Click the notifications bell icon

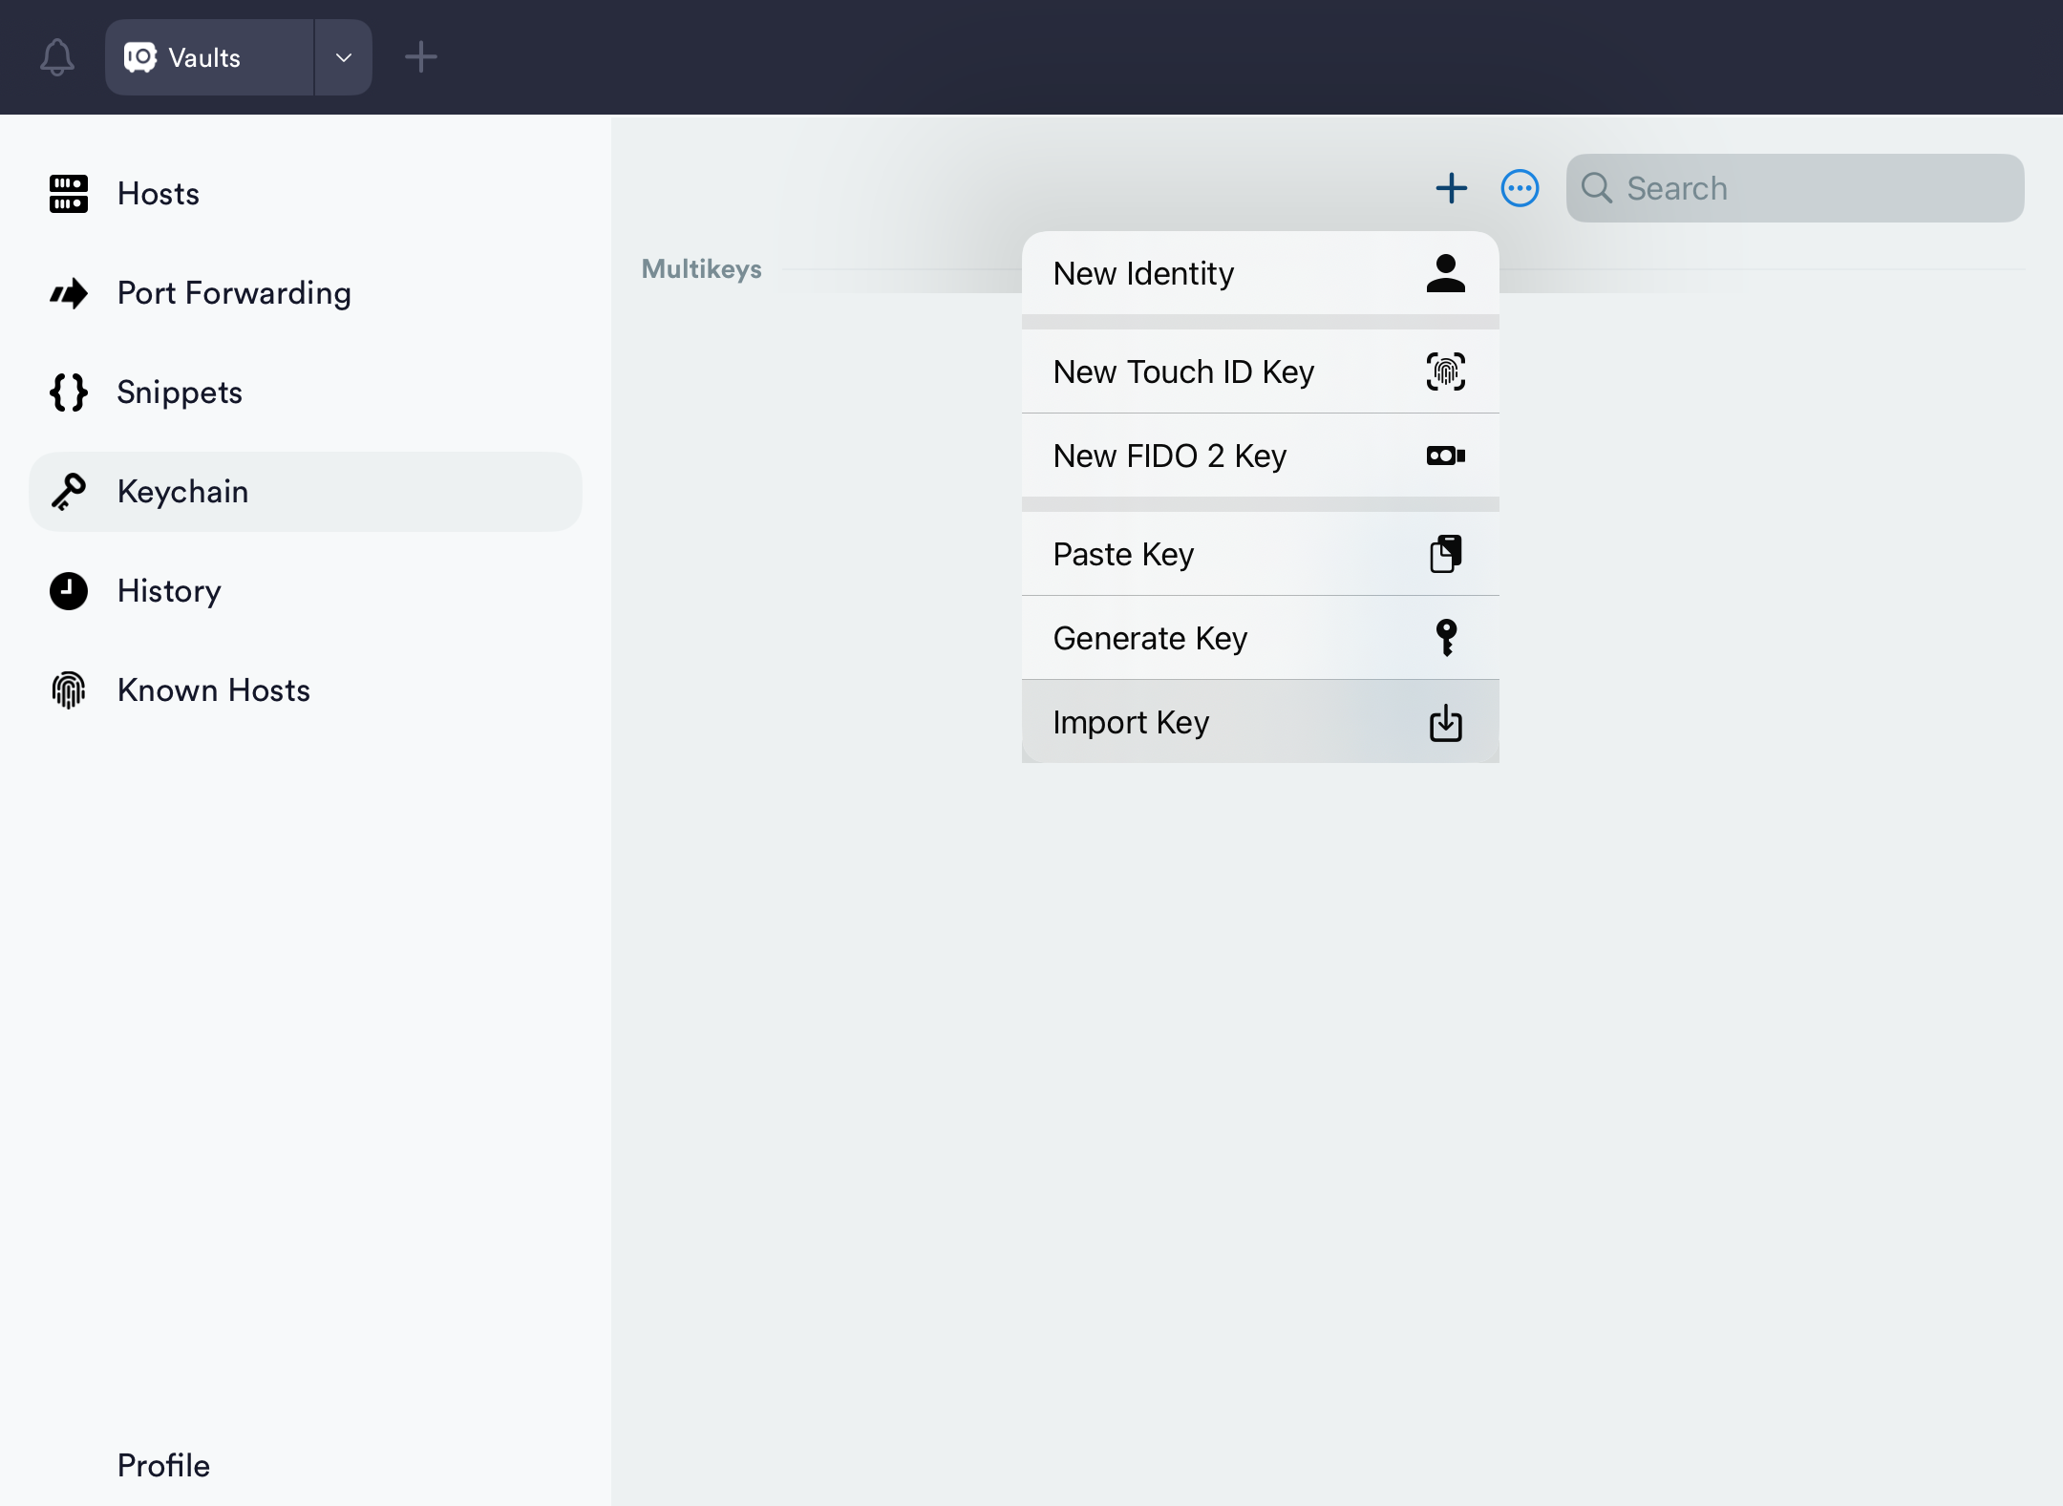tap(57, 57)
